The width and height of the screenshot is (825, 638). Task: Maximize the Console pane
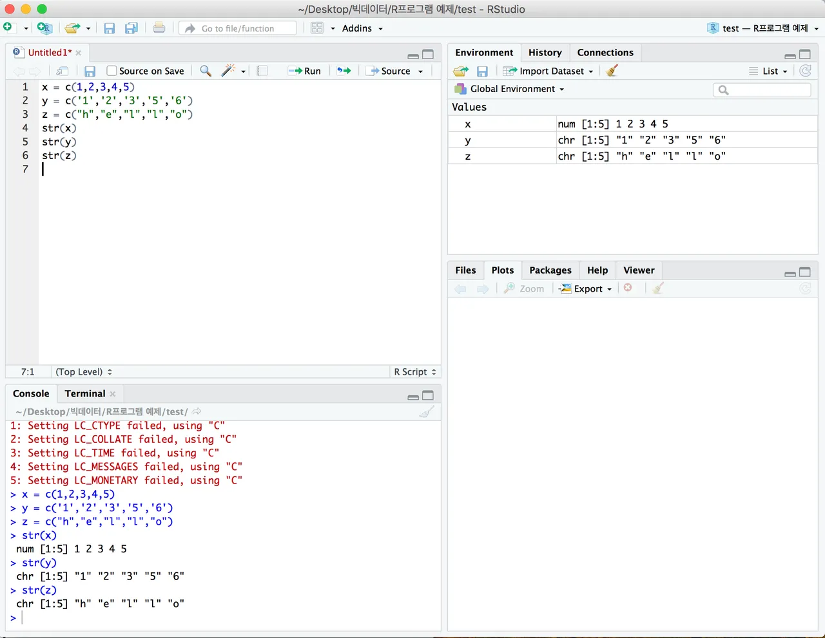click(428, 395)
